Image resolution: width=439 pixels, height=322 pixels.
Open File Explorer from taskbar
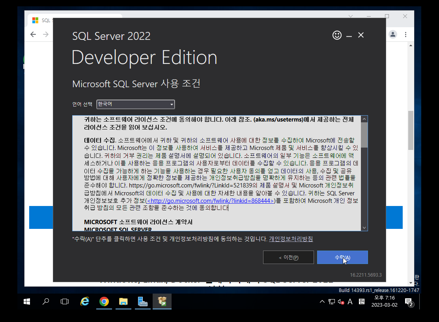coord(123,301)
